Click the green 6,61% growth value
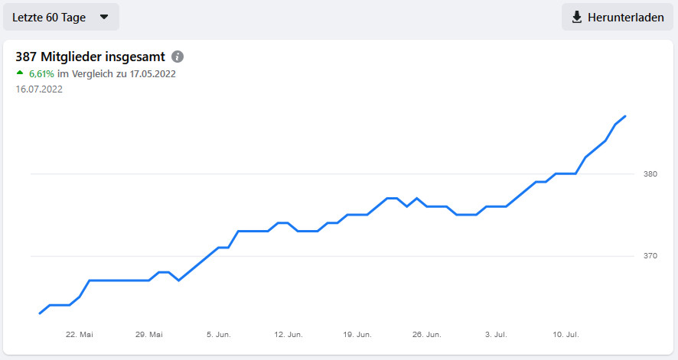 [41, 74]
